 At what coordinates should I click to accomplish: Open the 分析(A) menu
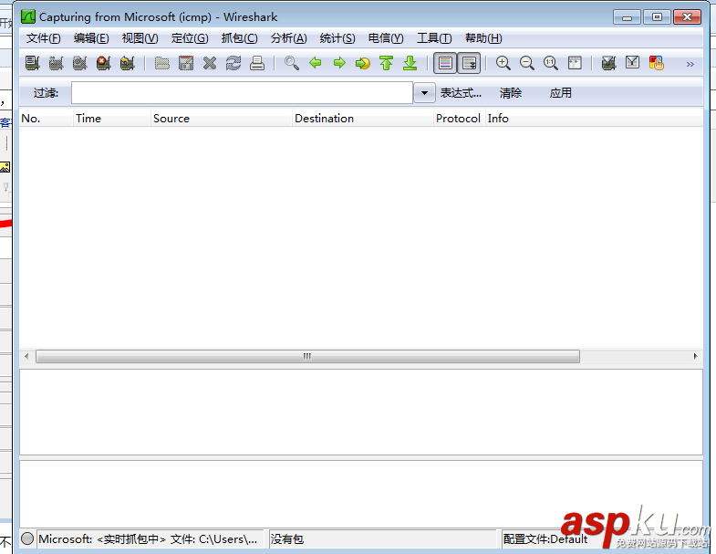(x=288, y=38)
